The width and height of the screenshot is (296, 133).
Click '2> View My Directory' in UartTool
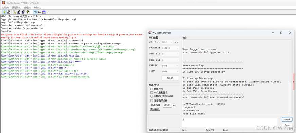[198, 78]
